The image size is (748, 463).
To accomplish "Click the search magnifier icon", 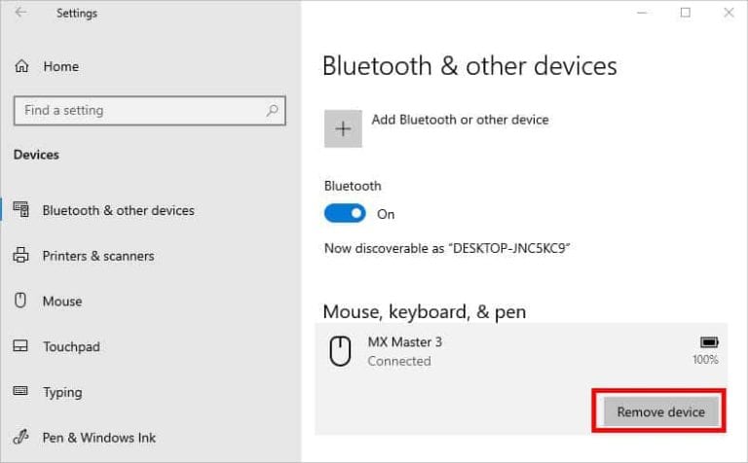I will (272, 111).
